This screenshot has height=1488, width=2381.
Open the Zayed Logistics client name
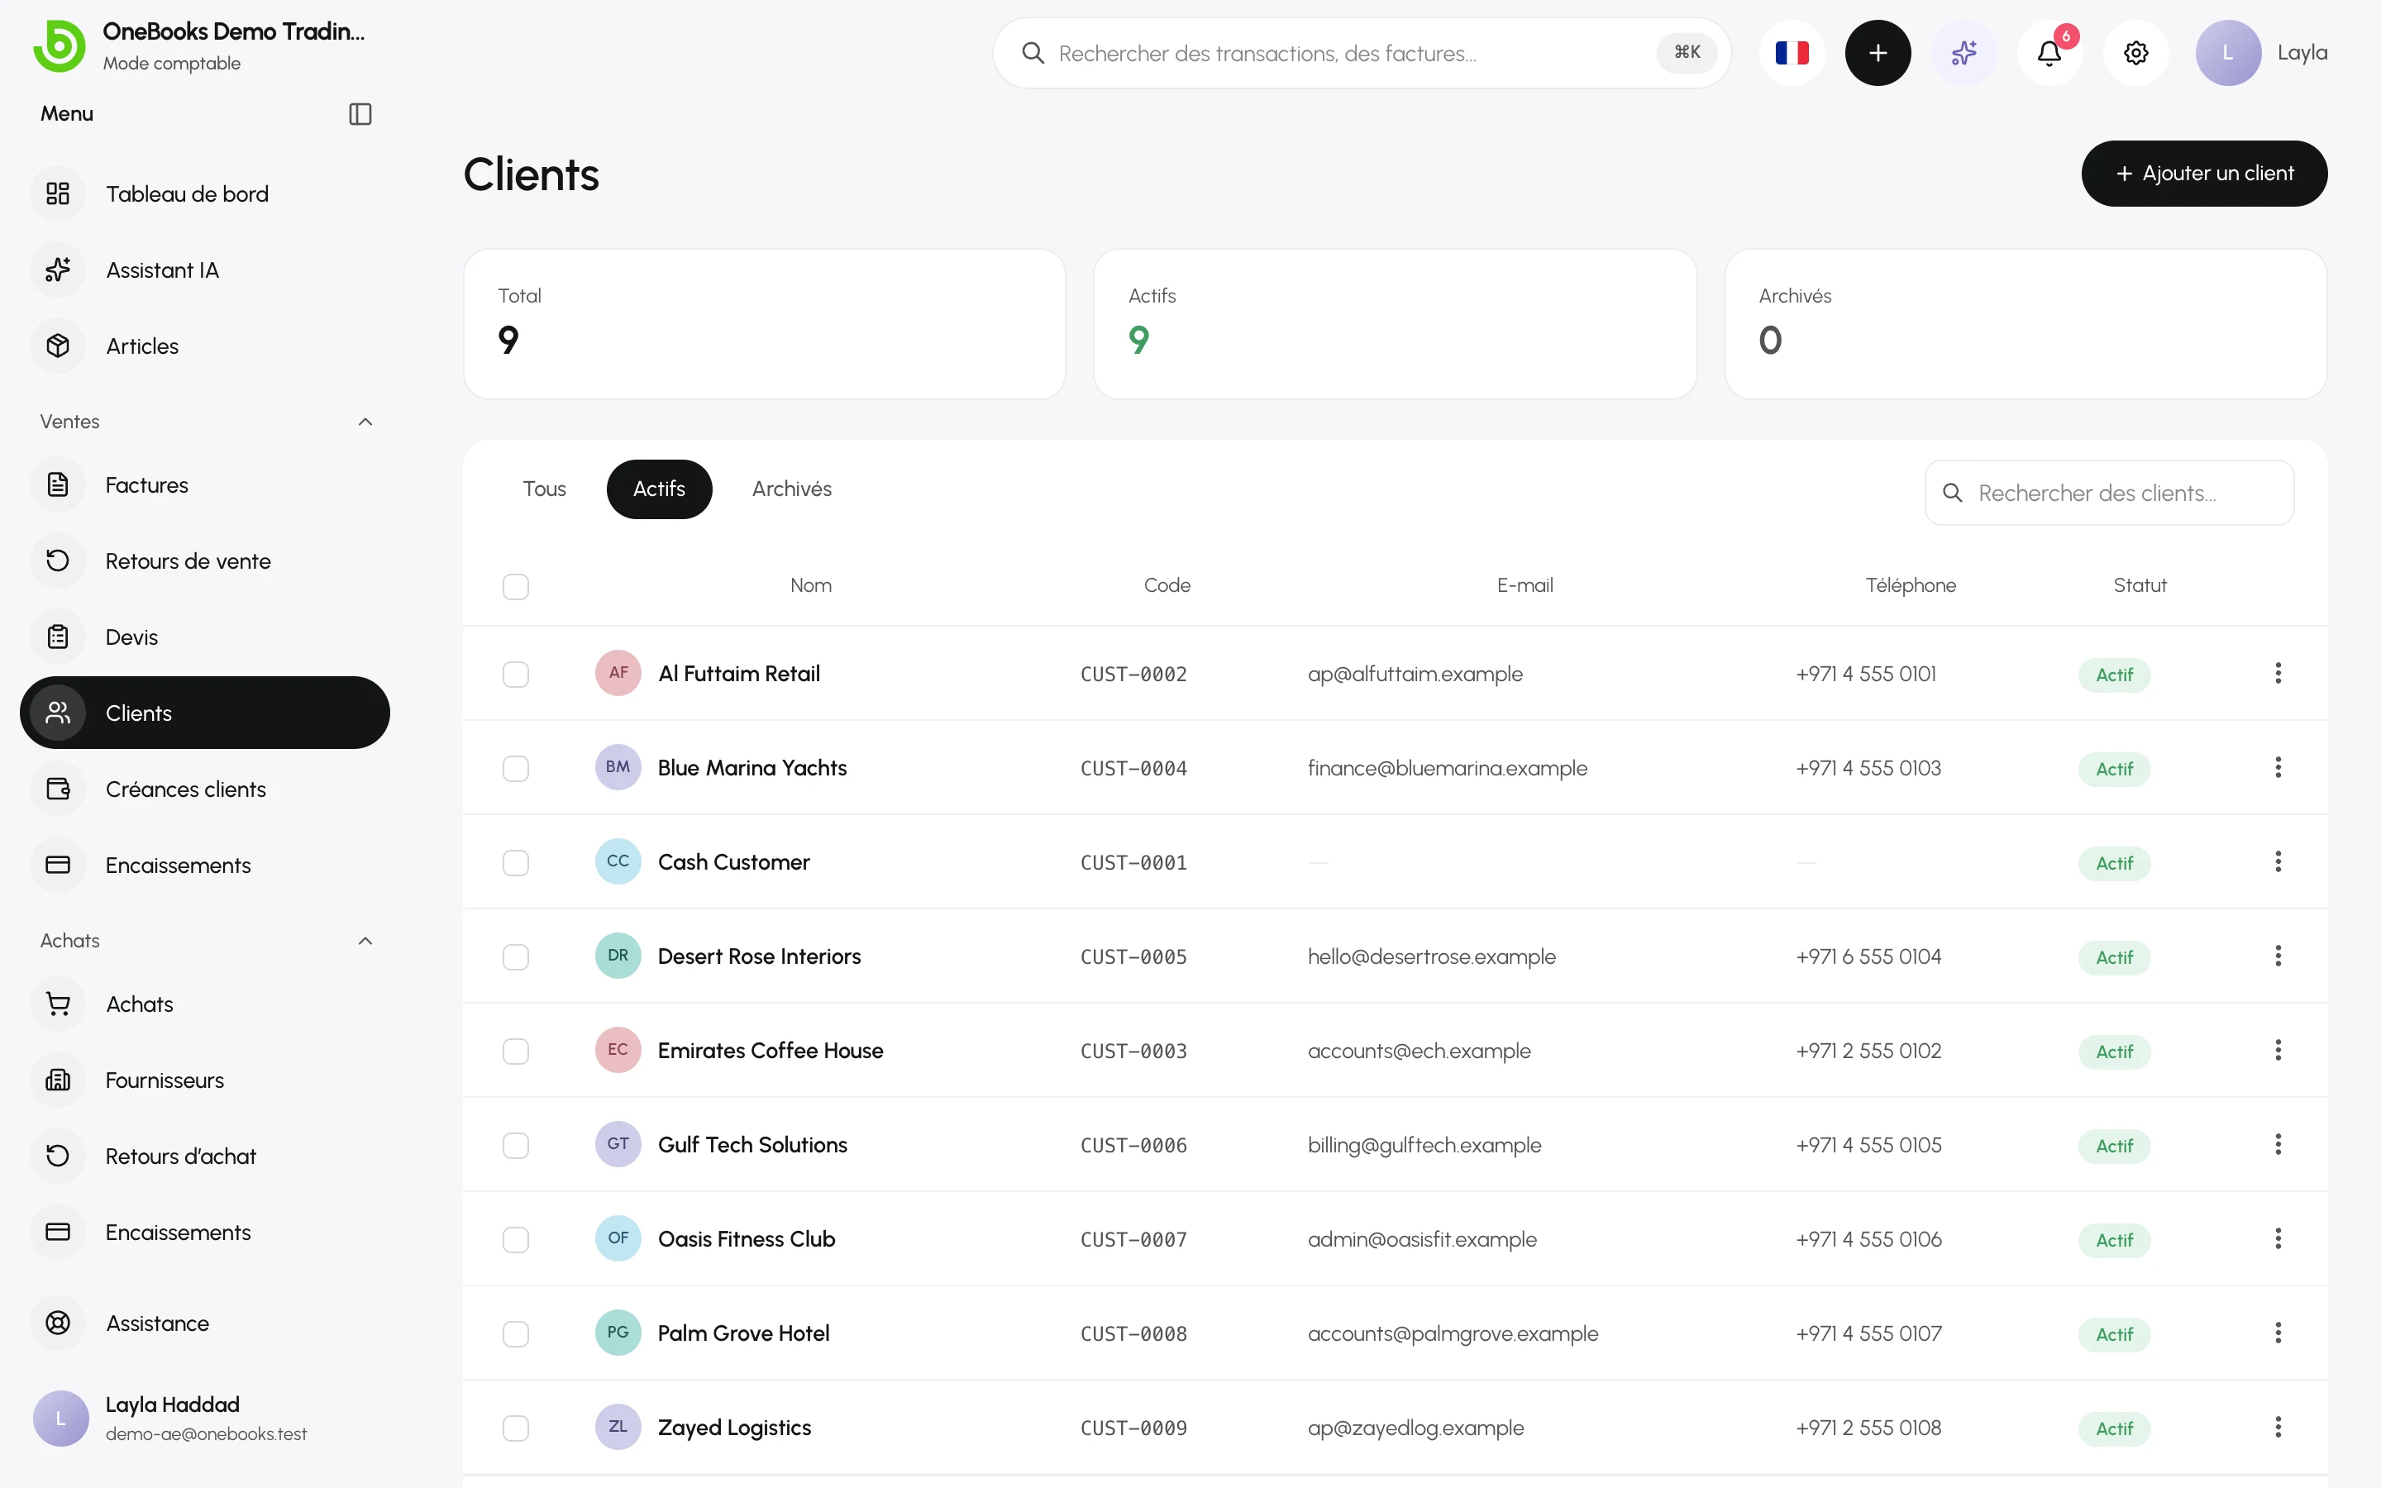734,1427
